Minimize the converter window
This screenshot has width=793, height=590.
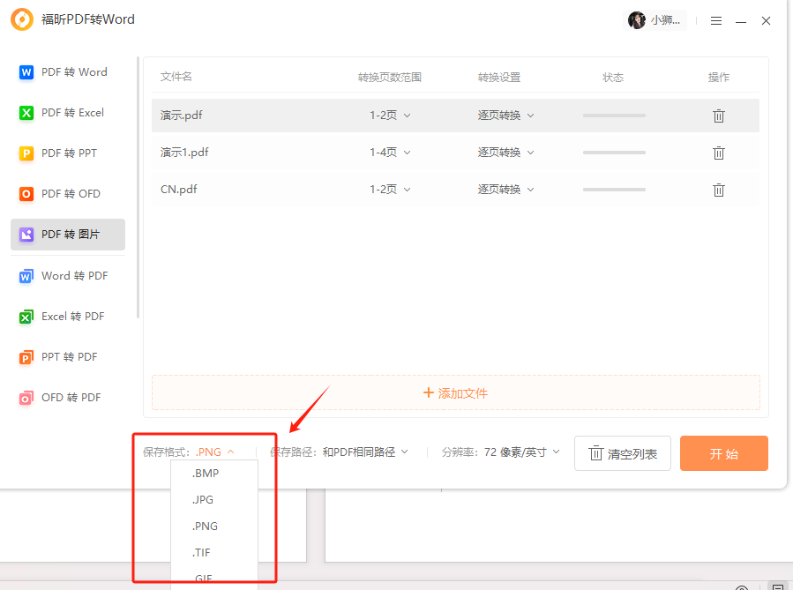[741, 21]
